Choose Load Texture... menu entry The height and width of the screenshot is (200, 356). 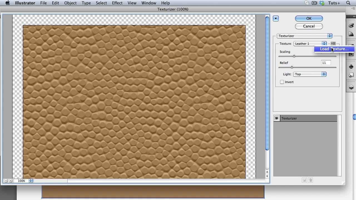click(334, 49)
